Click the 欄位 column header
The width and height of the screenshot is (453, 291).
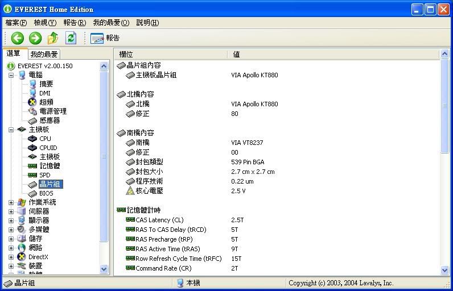[171, 54]
